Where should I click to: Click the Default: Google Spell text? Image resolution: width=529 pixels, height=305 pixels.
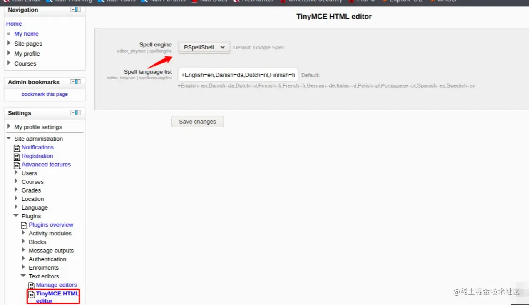point(258,48)
